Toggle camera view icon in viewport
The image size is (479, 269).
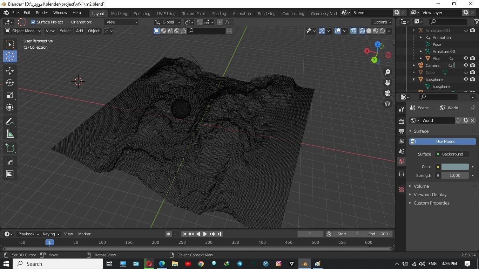coord(387,93)
